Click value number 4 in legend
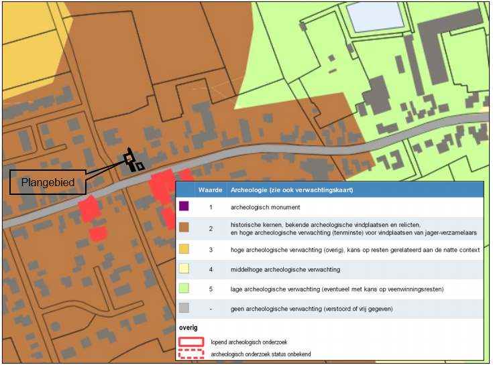 (211, 270)
